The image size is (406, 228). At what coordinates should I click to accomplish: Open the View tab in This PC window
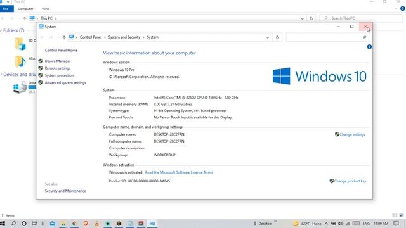[46, 9]
